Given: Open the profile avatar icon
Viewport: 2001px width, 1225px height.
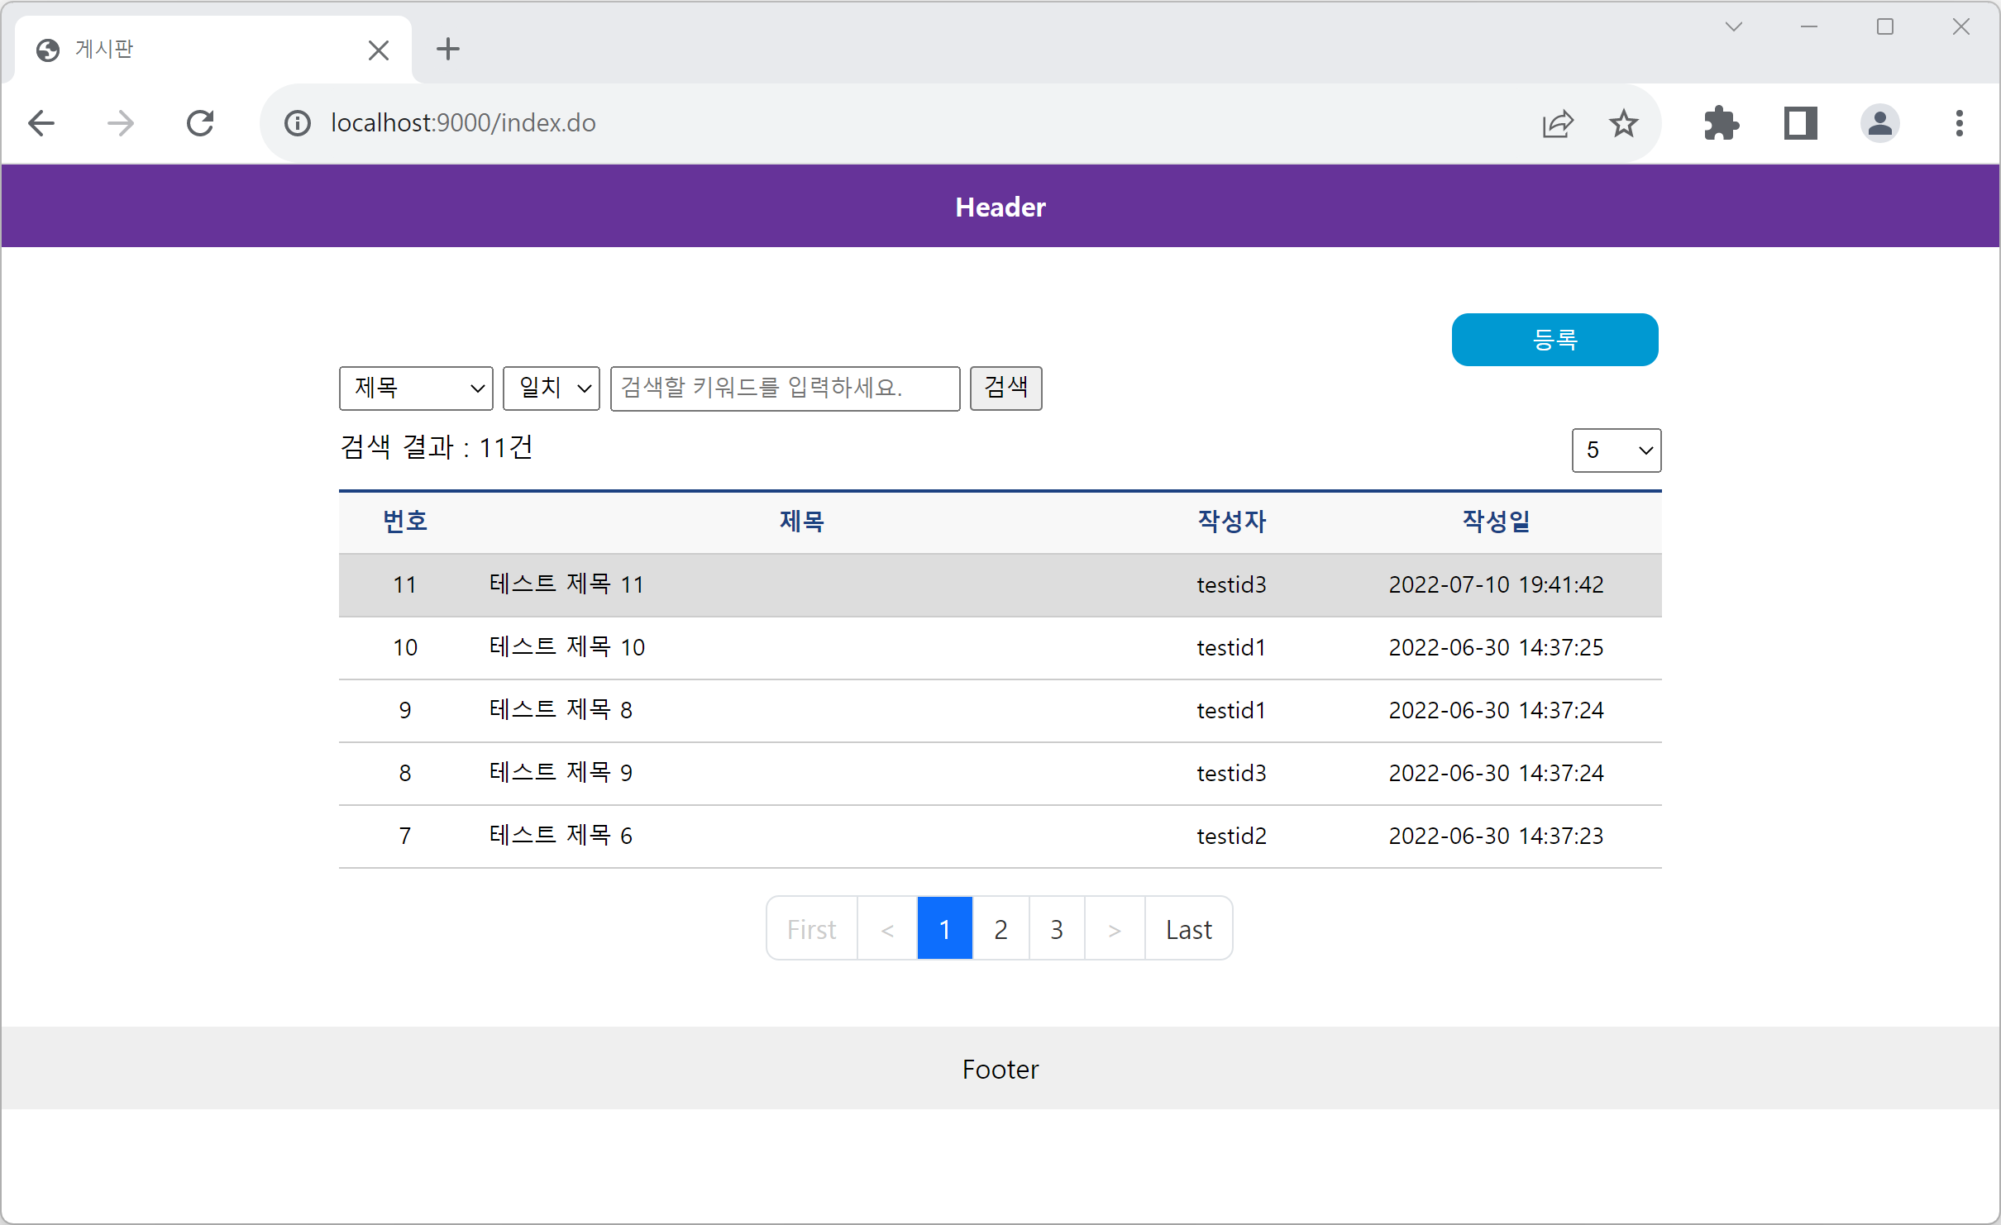Looking at the screenshot, I should [1879, 123].
